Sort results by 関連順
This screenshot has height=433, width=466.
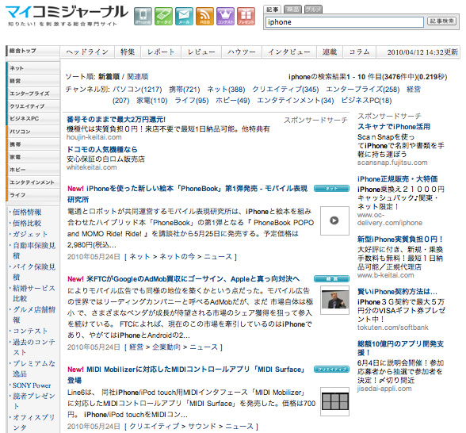tap(138, 77)
